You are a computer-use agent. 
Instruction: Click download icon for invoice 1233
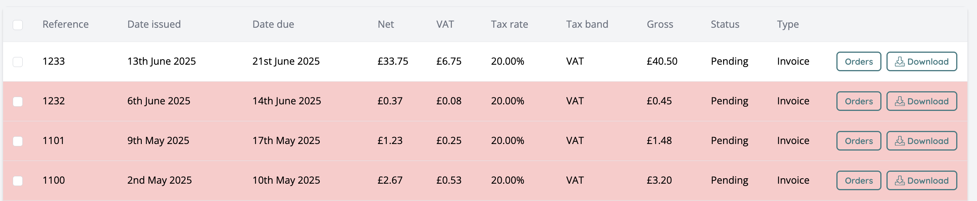pos(900,62)
